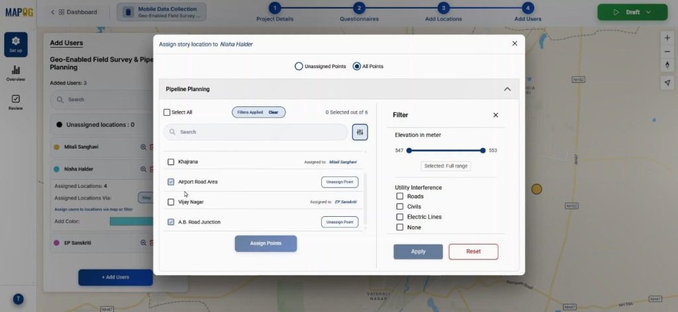
Task: Go to step 1 Project Details
Action: pos(275,8)
